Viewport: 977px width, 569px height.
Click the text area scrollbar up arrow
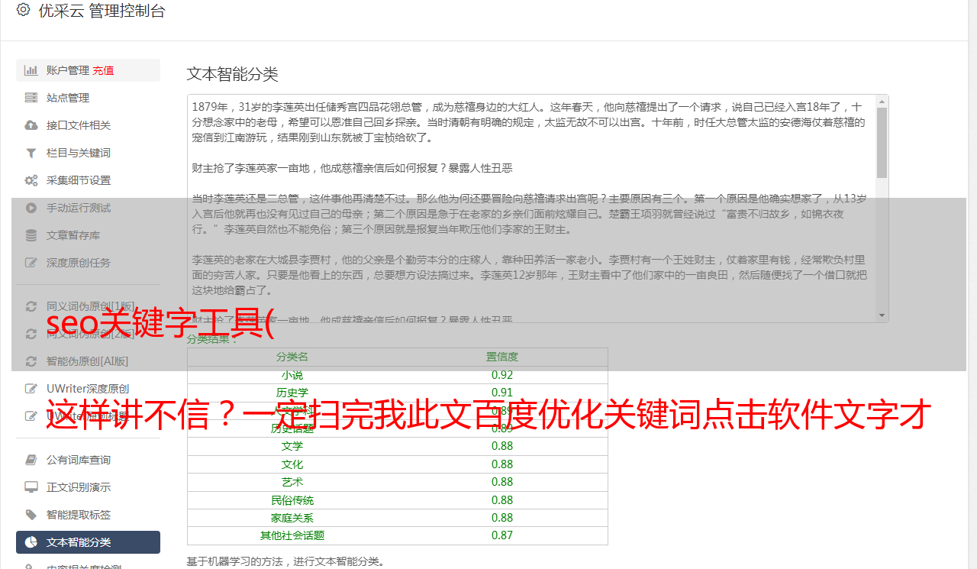(882, 101)
